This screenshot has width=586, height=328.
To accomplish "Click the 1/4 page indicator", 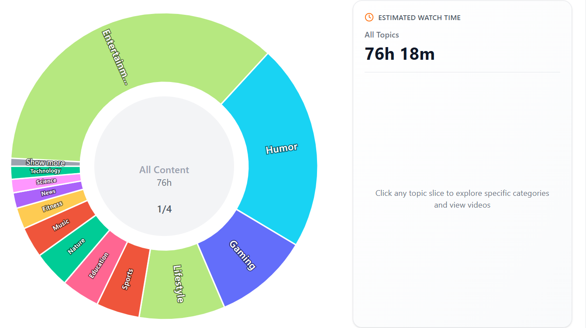I will tap(164, 209).
